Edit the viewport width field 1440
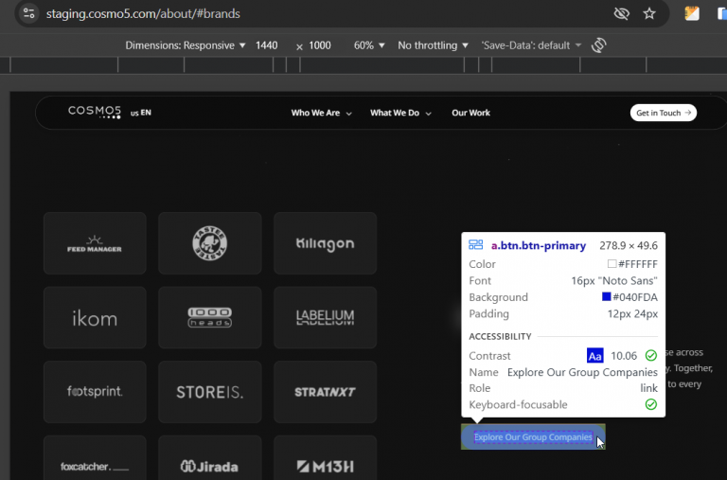This screenshot has width=727, height=480. [x=267, y=45]
